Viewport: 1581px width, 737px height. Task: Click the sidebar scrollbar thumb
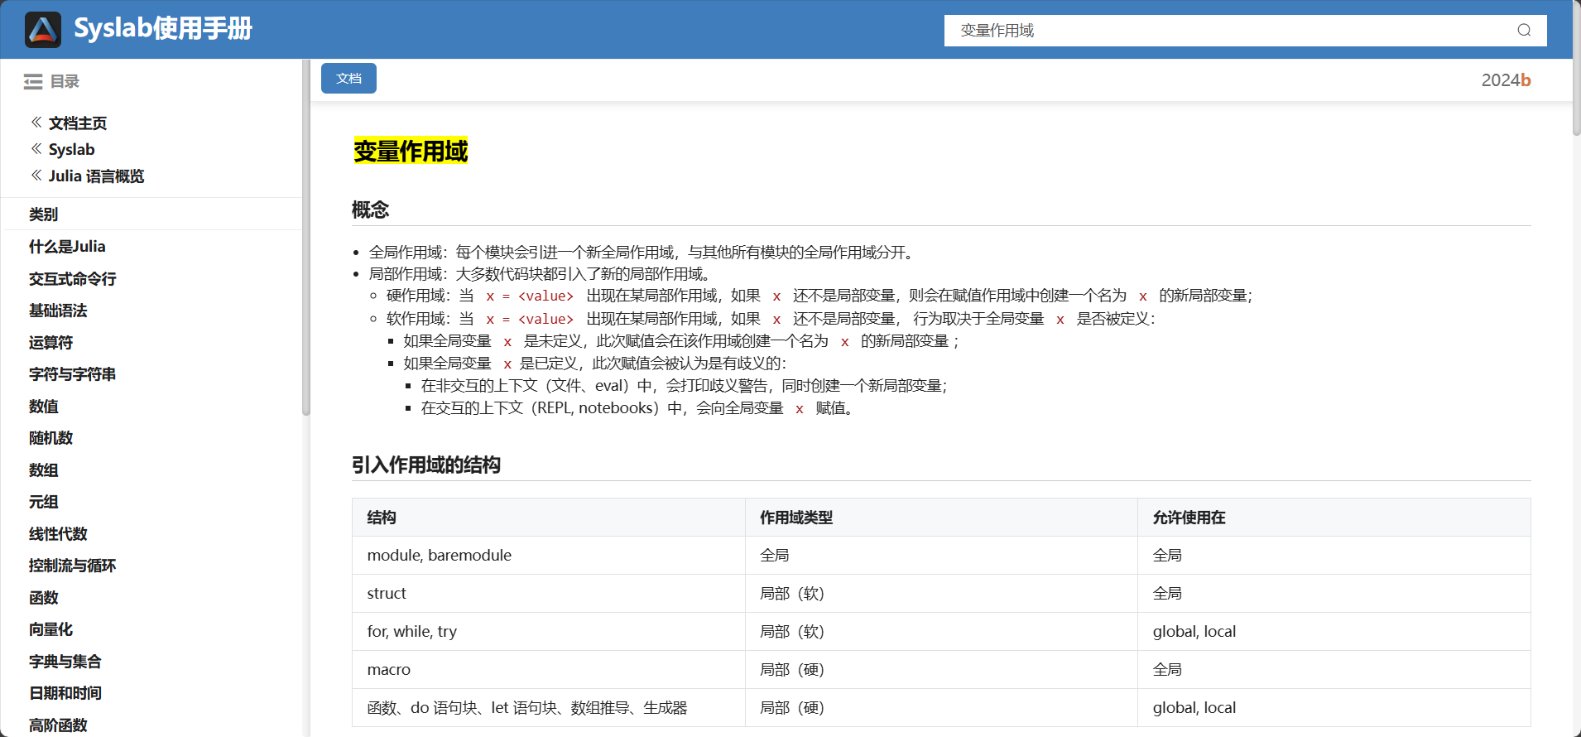pos(306,238)
